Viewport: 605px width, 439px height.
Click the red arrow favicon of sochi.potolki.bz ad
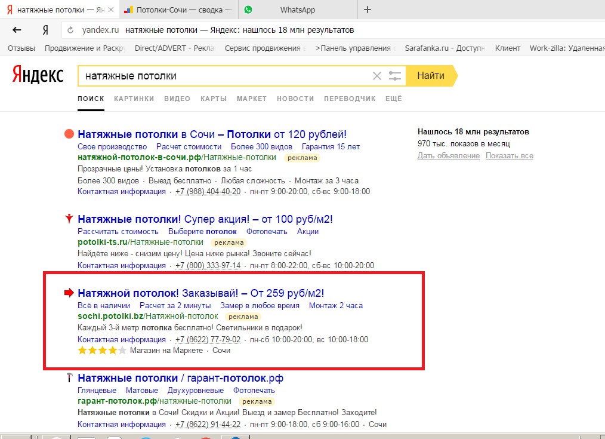click(69, 293)
